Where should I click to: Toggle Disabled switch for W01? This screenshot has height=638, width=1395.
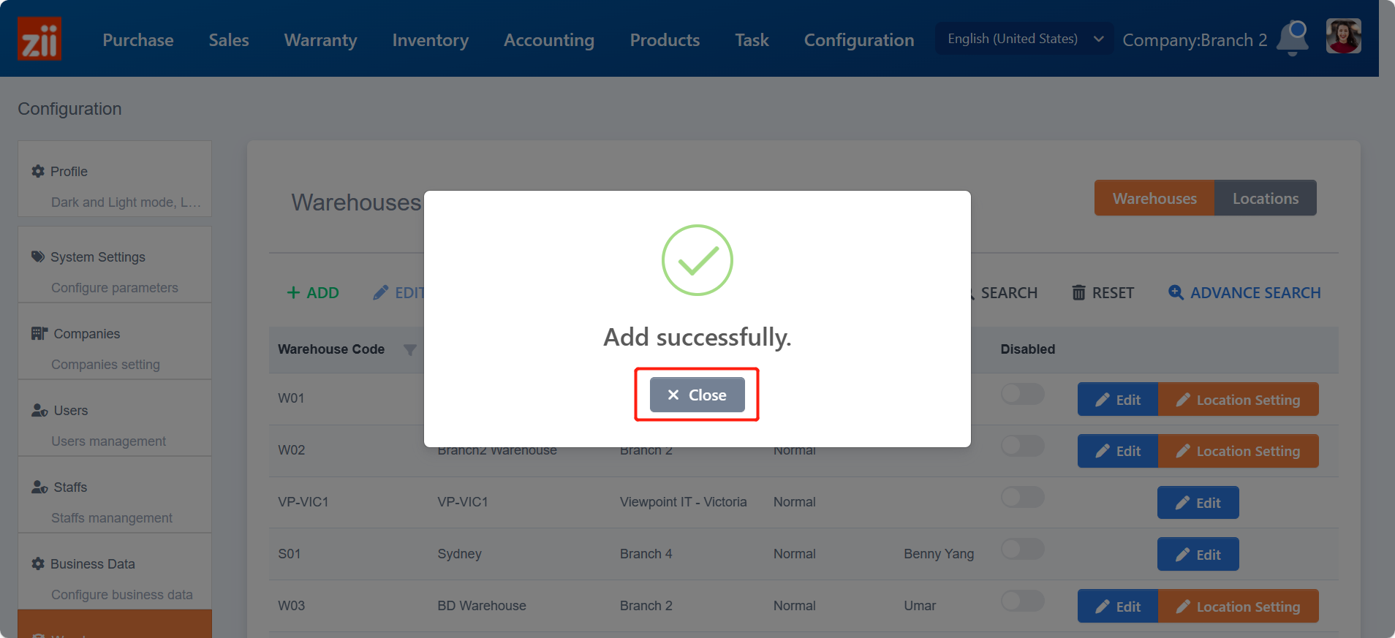pos(1022,394)
